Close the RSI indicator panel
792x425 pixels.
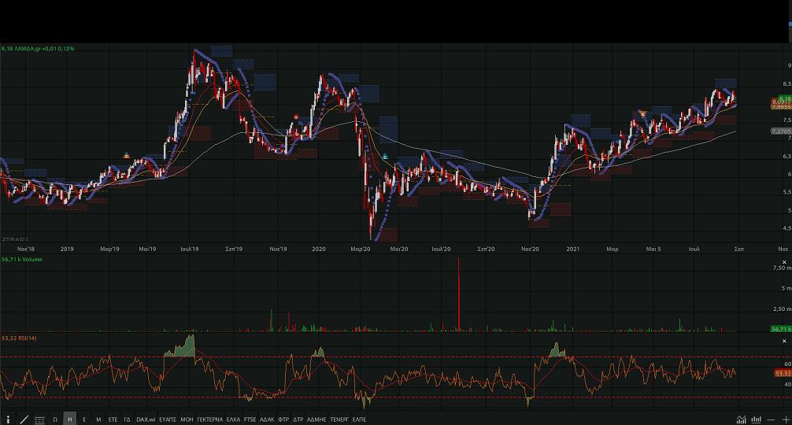coord(786,340)
